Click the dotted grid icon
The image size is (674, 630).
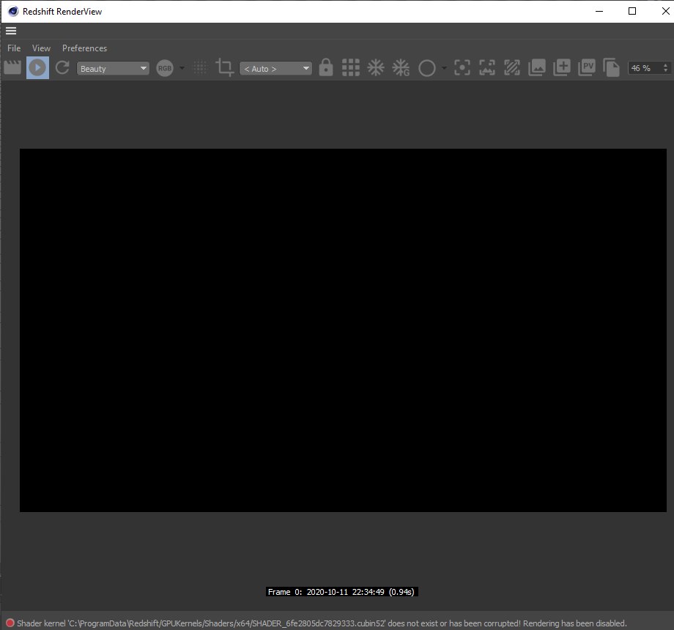200,67
